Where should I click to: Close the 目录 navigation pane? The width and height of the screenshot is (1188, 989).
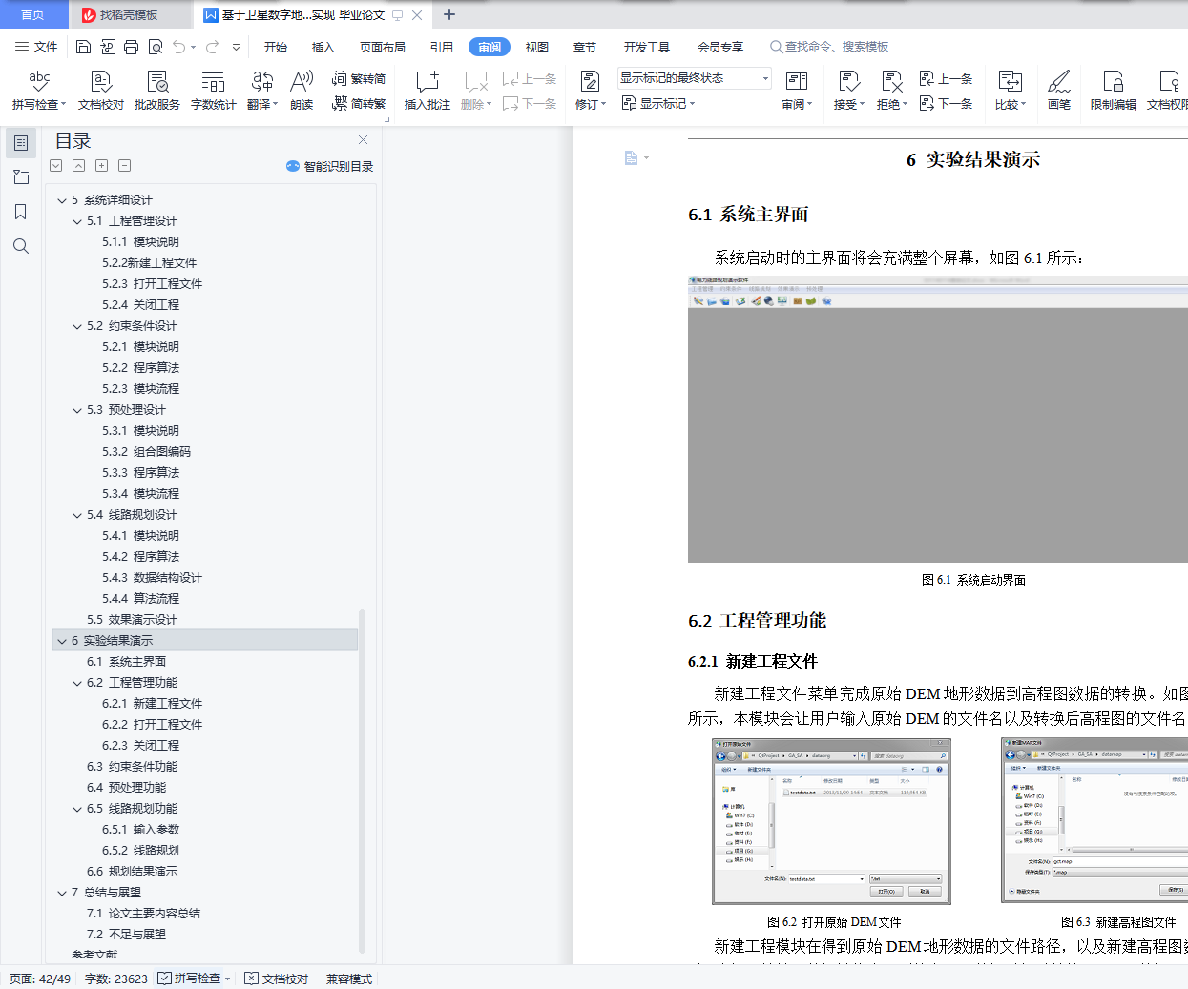(363, 140)
